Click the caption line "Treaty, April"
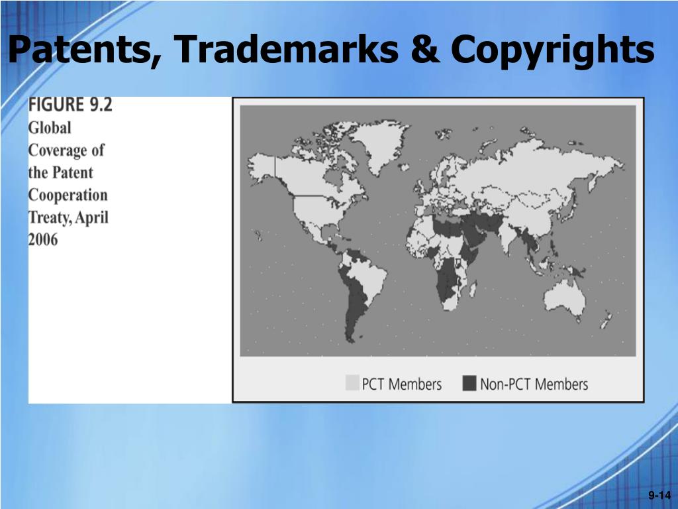This screenshot has width=678, height=509. click(68, 217)
